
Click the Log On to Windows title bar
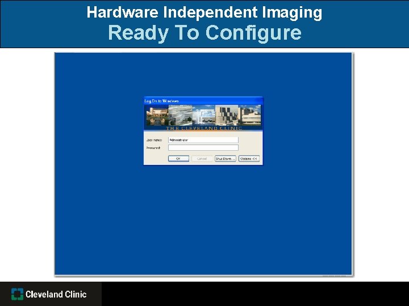[x=203, y=101]
